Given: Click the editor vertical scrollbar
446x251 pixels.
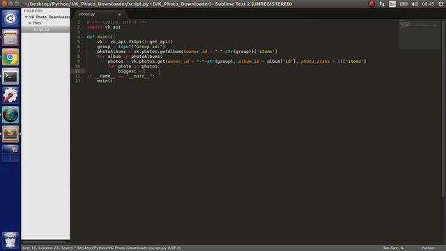Looking at the screenshot, I should (443, 108).
